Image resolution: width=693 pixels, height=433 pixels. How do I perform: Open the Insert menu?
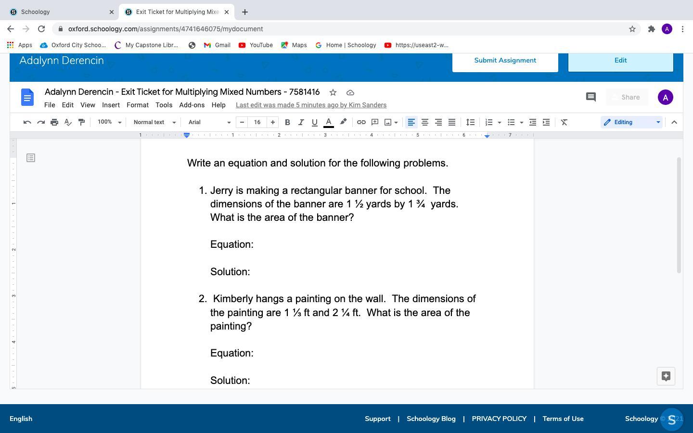(x=111, y=105)
